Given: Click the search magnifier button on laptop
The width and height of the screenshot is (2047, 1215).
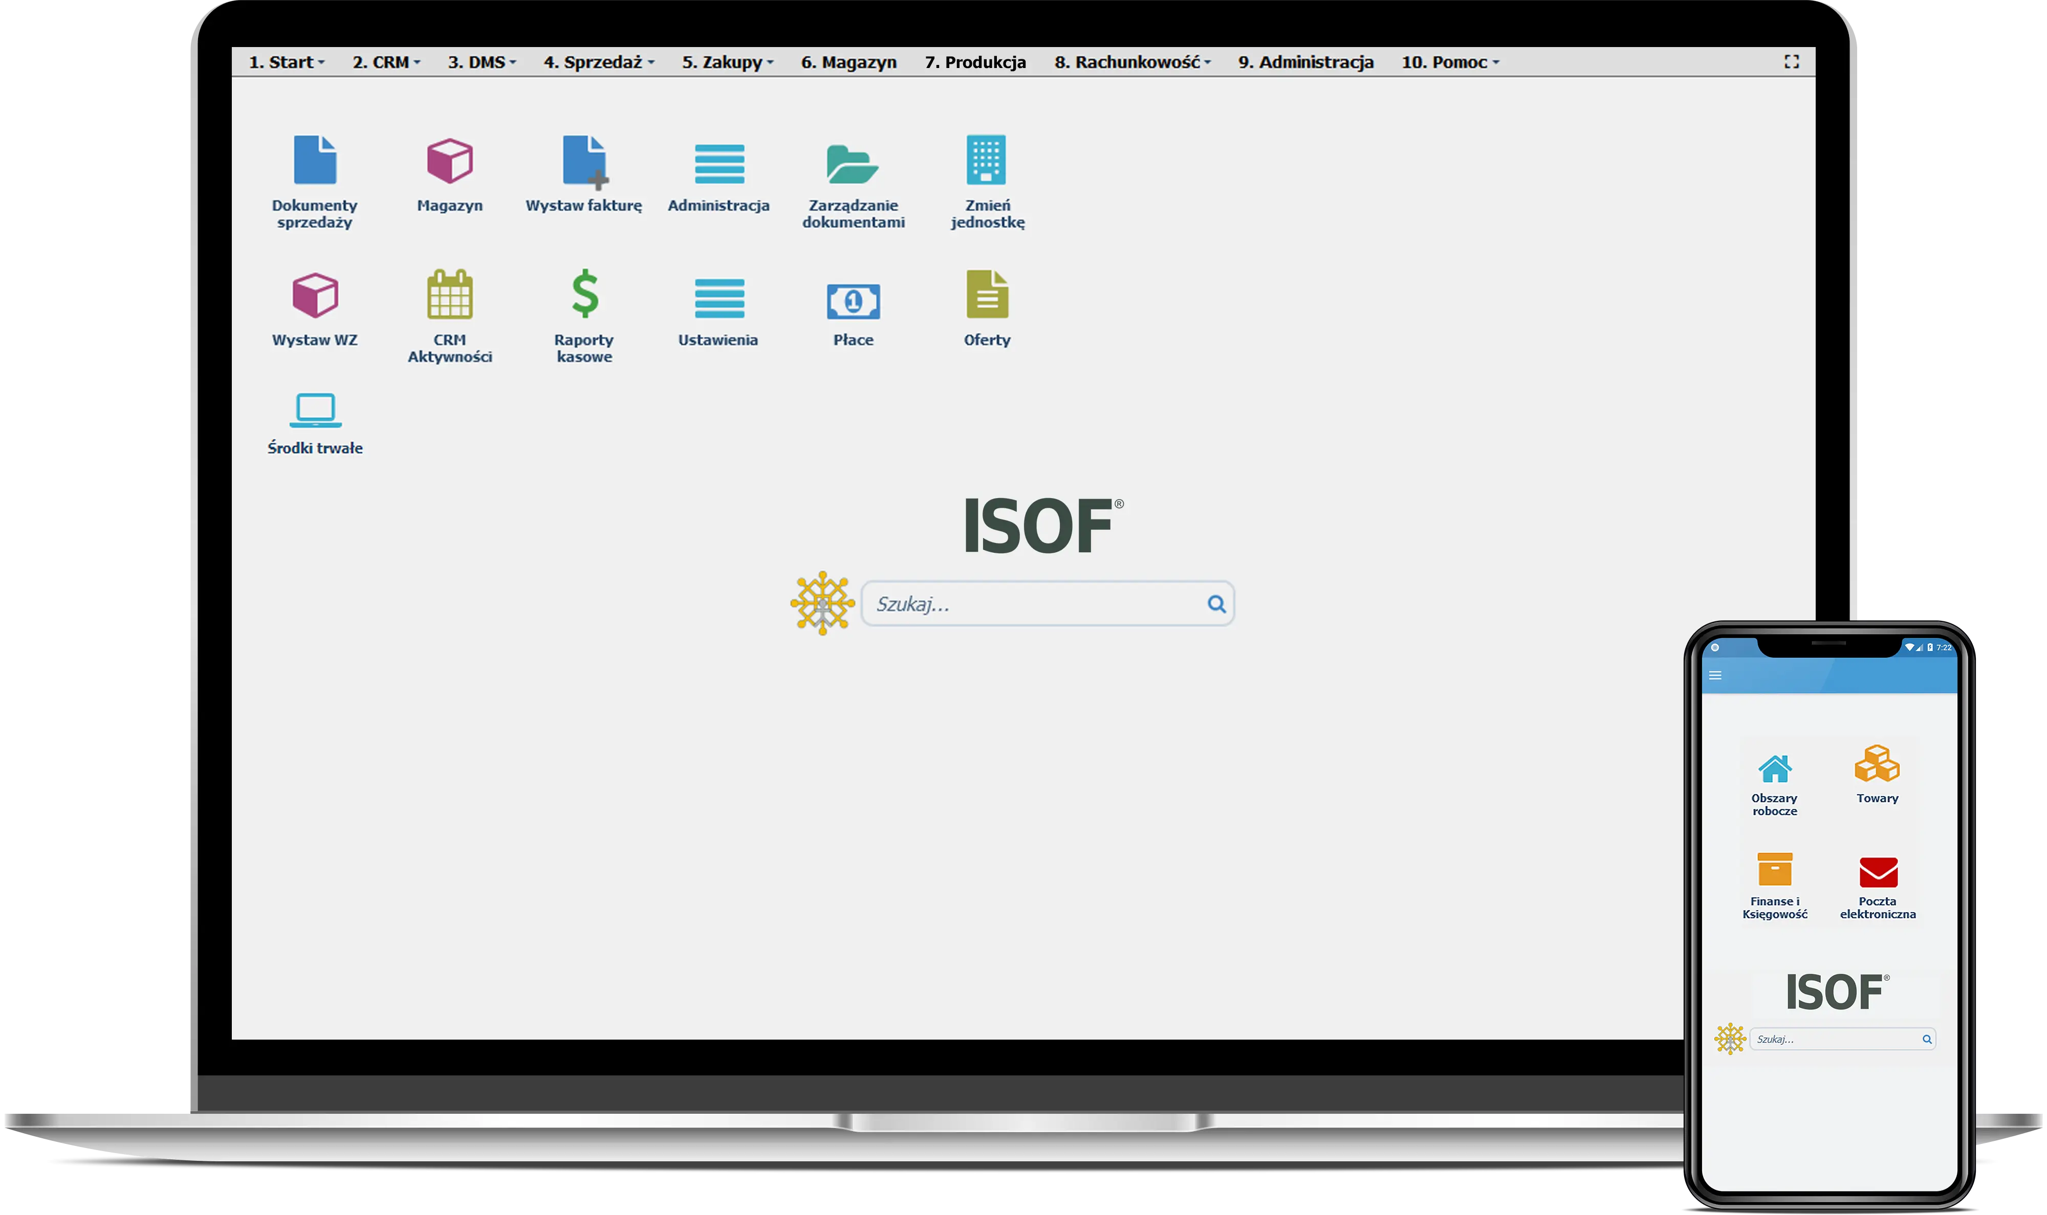Looking at the screenshot, I should [x=1216, y=604].
